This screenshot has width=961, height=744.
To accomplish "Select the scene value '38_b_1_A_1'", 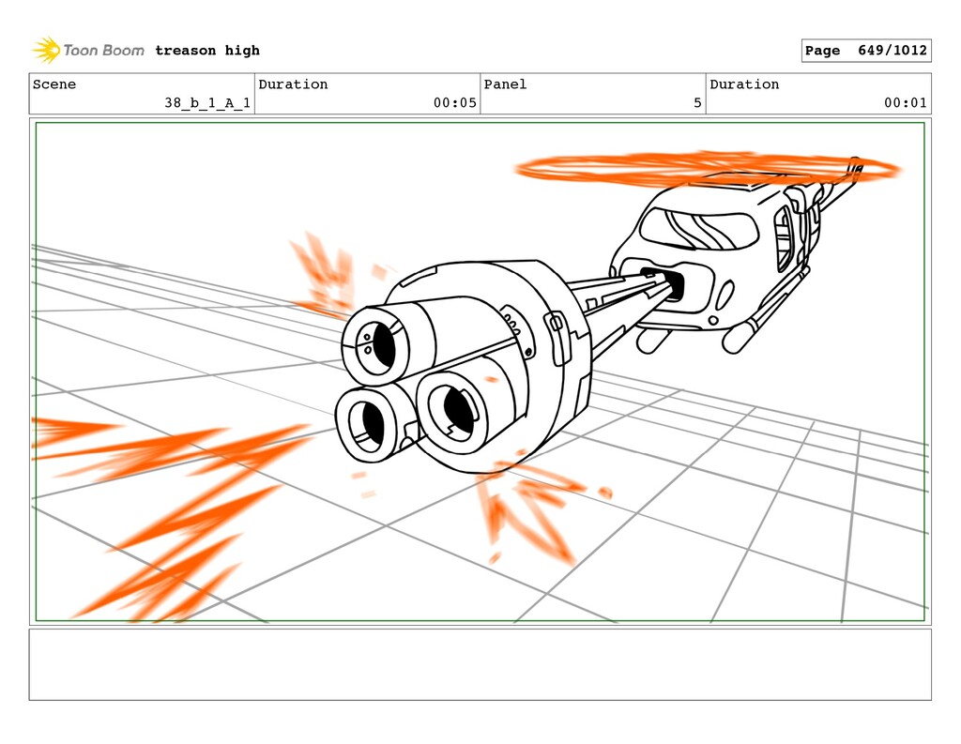I will pyautogui.click(x=207, y=103).
